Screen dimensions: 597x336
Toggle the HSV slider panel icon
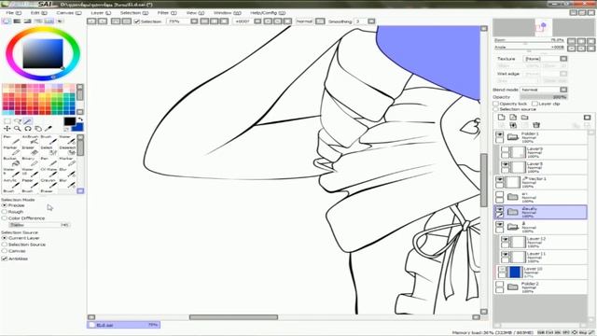coord(27,21)
